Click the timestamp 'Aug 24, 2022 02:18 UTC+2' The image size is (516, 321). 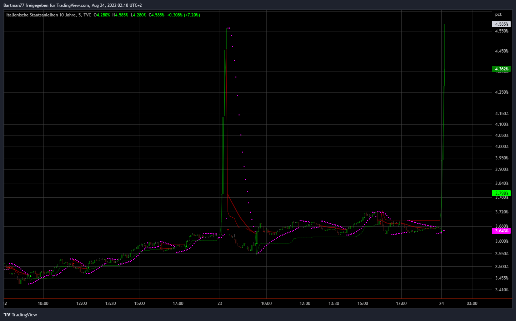point(117,5)
